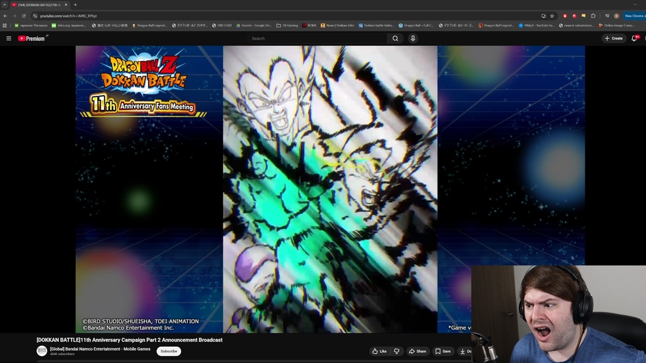Click the New Chrome available button
The height and width of the screenshot is (363, 646).
point(634,16)
